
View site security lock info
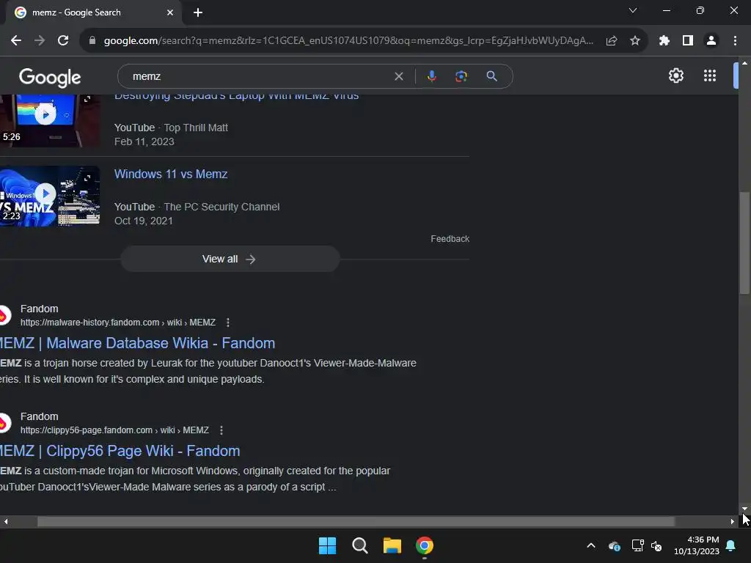92,41
